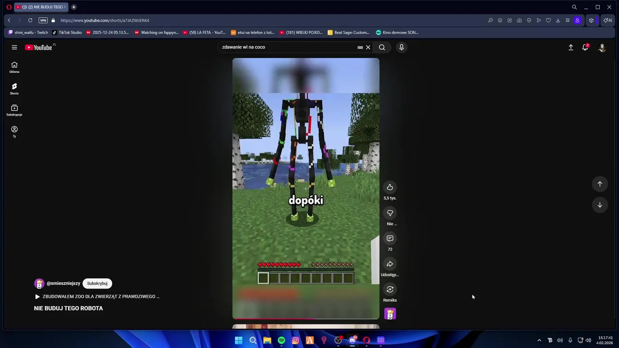Open the Ty section in sidebar

click(15, 131)
